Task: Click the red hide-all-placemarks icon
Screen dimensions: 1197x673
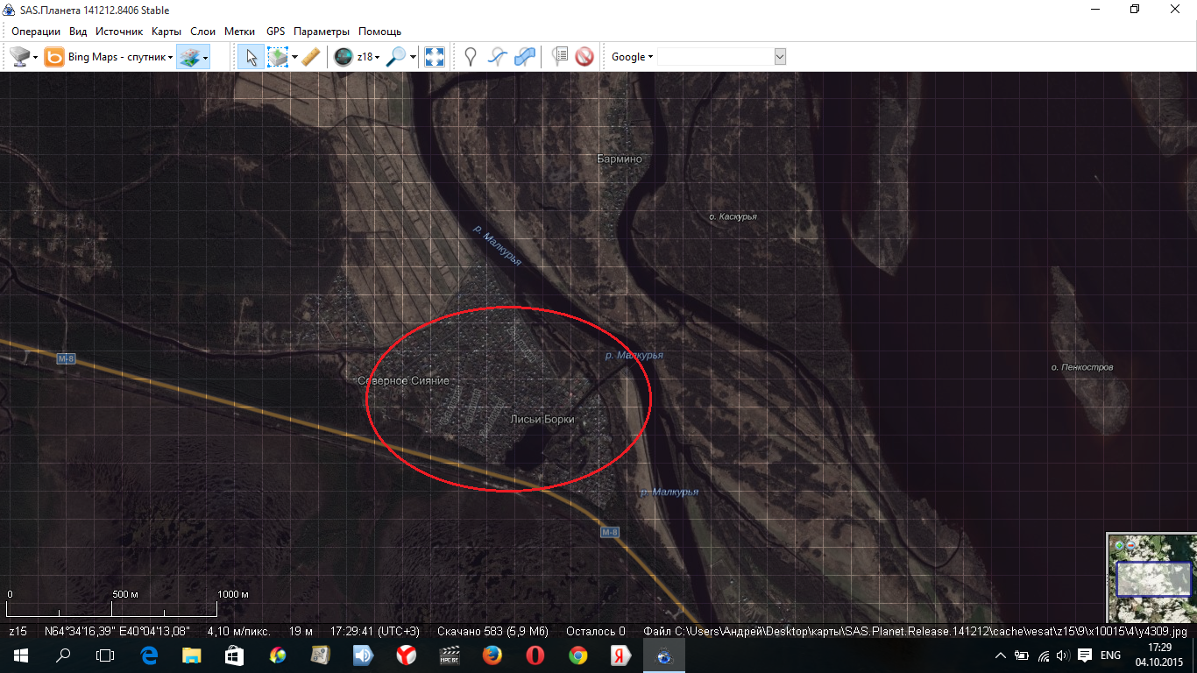Action: click(x=584, y=57)
